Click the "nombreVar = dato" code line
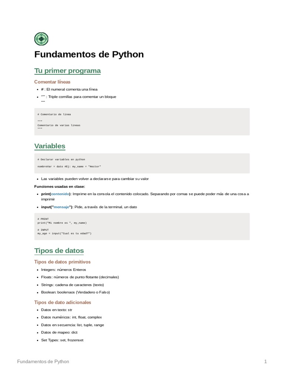 [69, 167]
